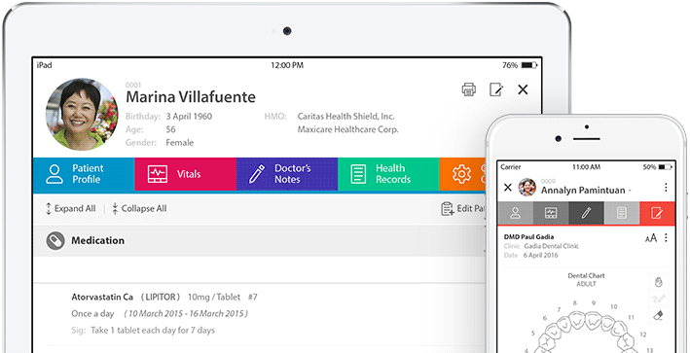Tap the 6 April 2016 date on the iPhone
Screen dimensions: 690x353
pos(540,256)
